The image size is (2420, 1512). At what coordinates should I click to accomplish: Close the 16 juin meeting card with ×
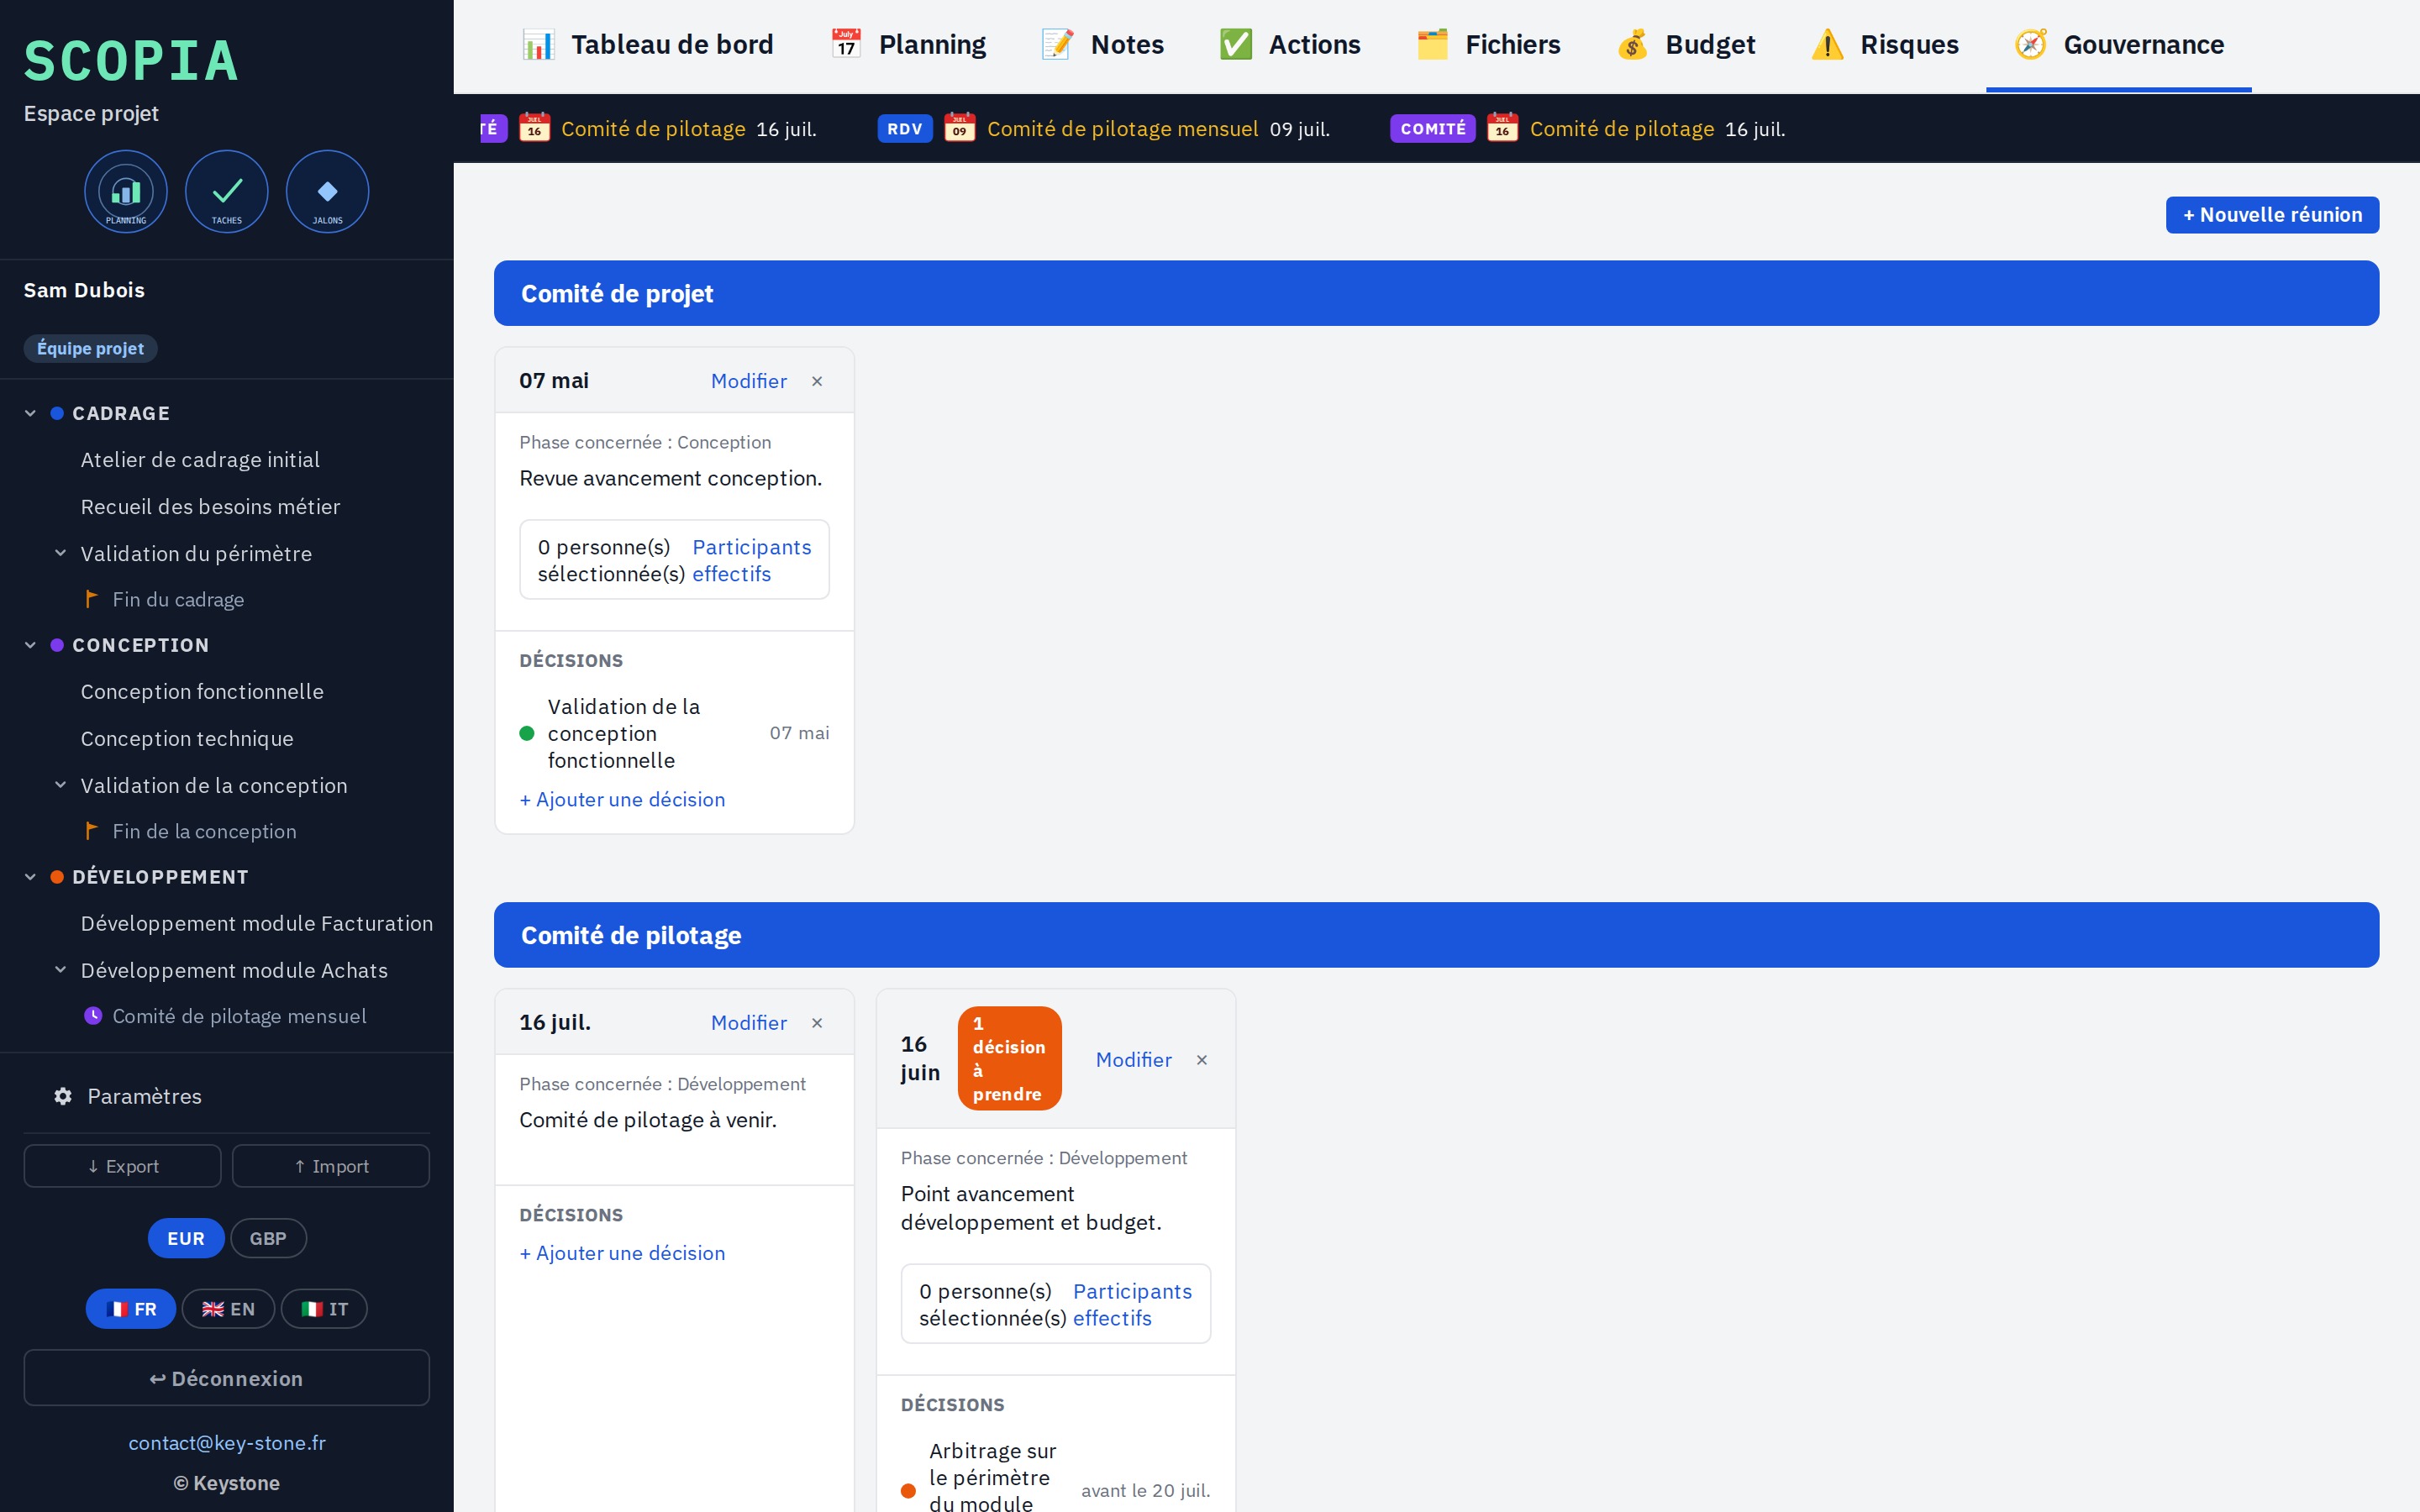(1202, 1060)
